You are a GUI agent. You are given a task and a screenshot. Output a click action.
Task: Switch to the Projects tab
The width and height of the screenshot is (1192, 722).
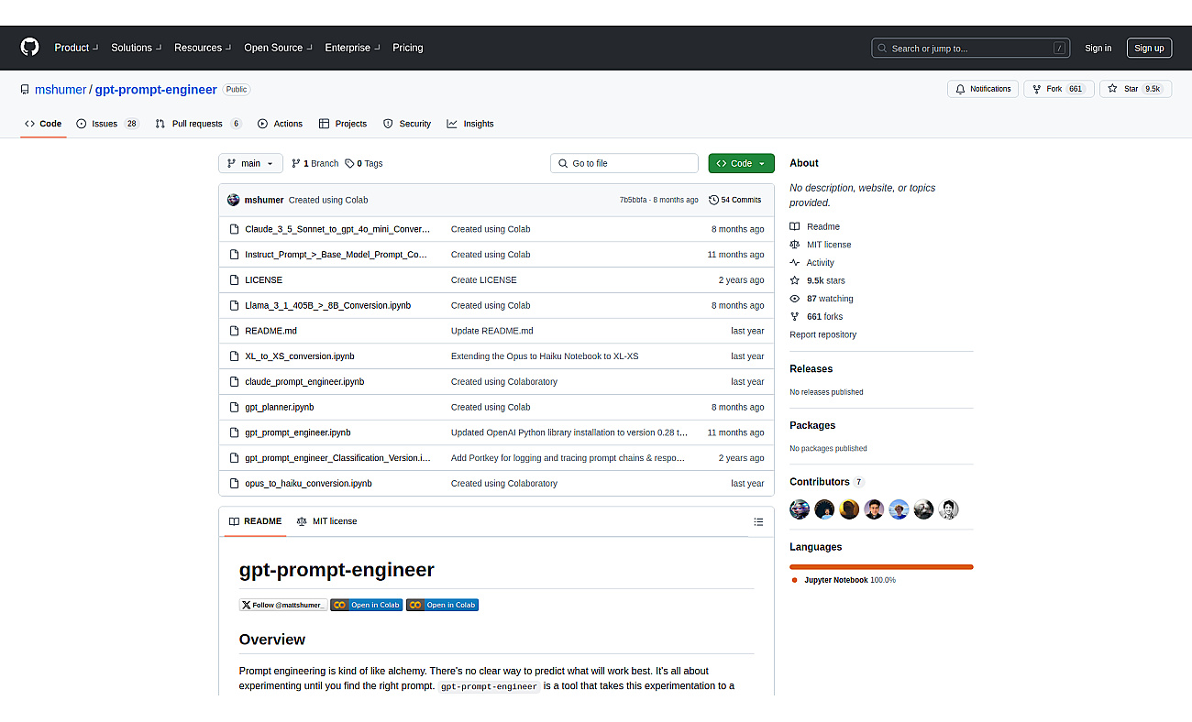coord(342,124)
